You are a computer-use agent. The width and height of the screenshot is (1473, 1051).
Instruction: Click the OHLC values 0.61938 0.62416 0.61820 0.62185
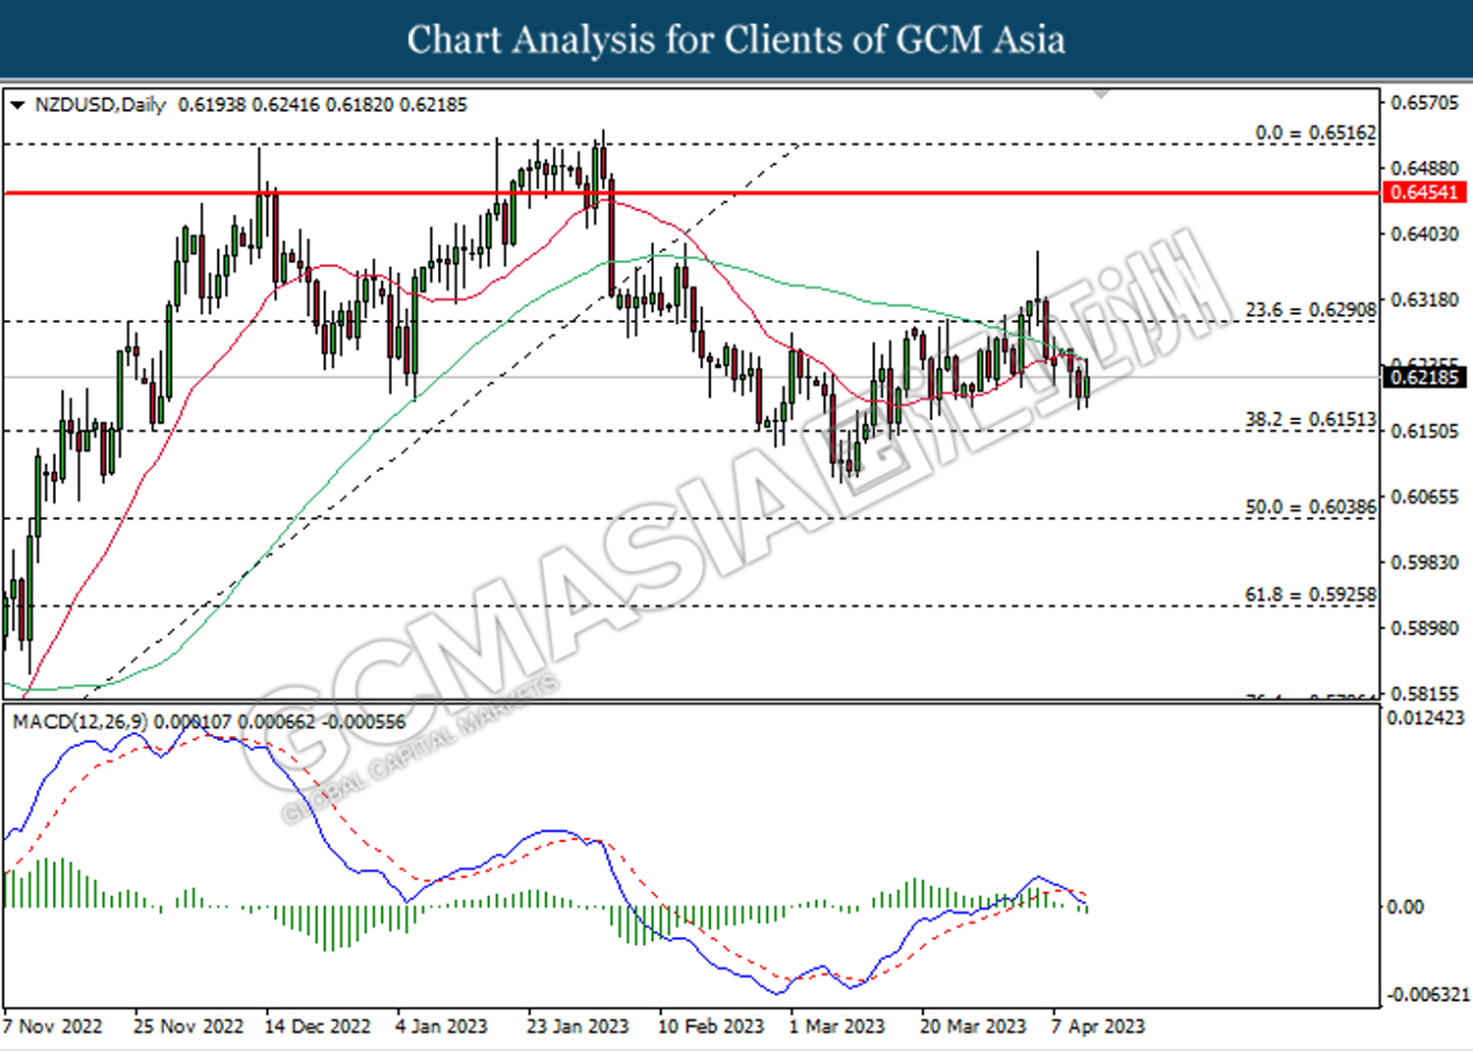click(x=322, y=104)
